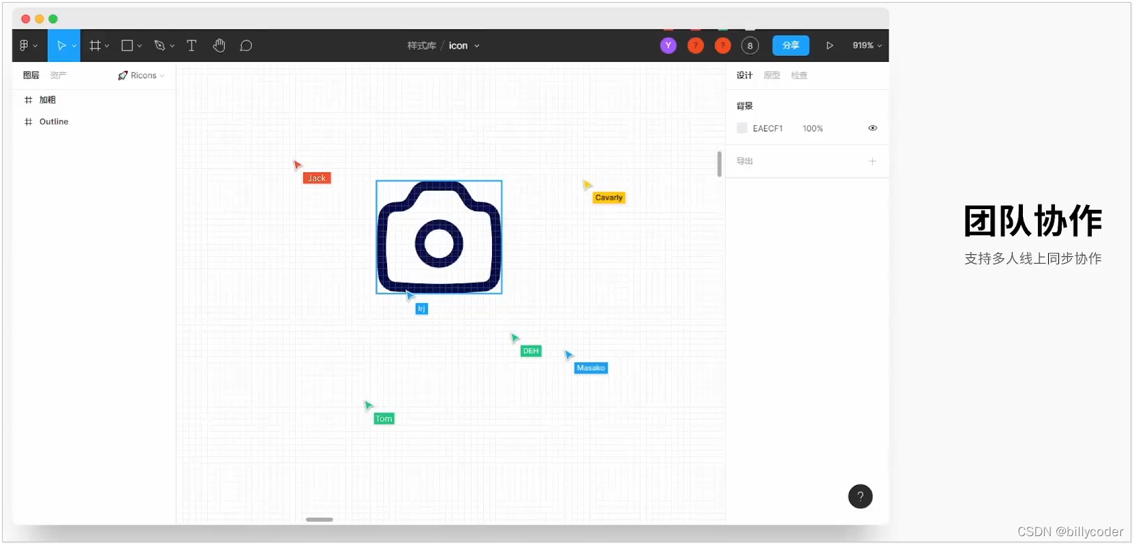Expand the shape tool options arrow
The height and width of the screenshot is (545, 1134).
coord(140,46)
